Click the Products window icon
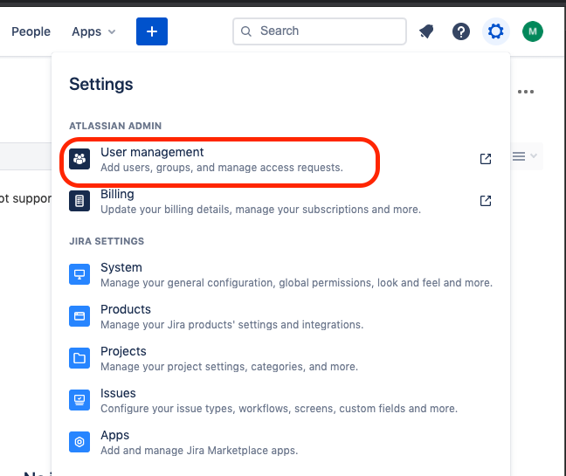Viewport: 566px width, 476px height. [79, 316]
